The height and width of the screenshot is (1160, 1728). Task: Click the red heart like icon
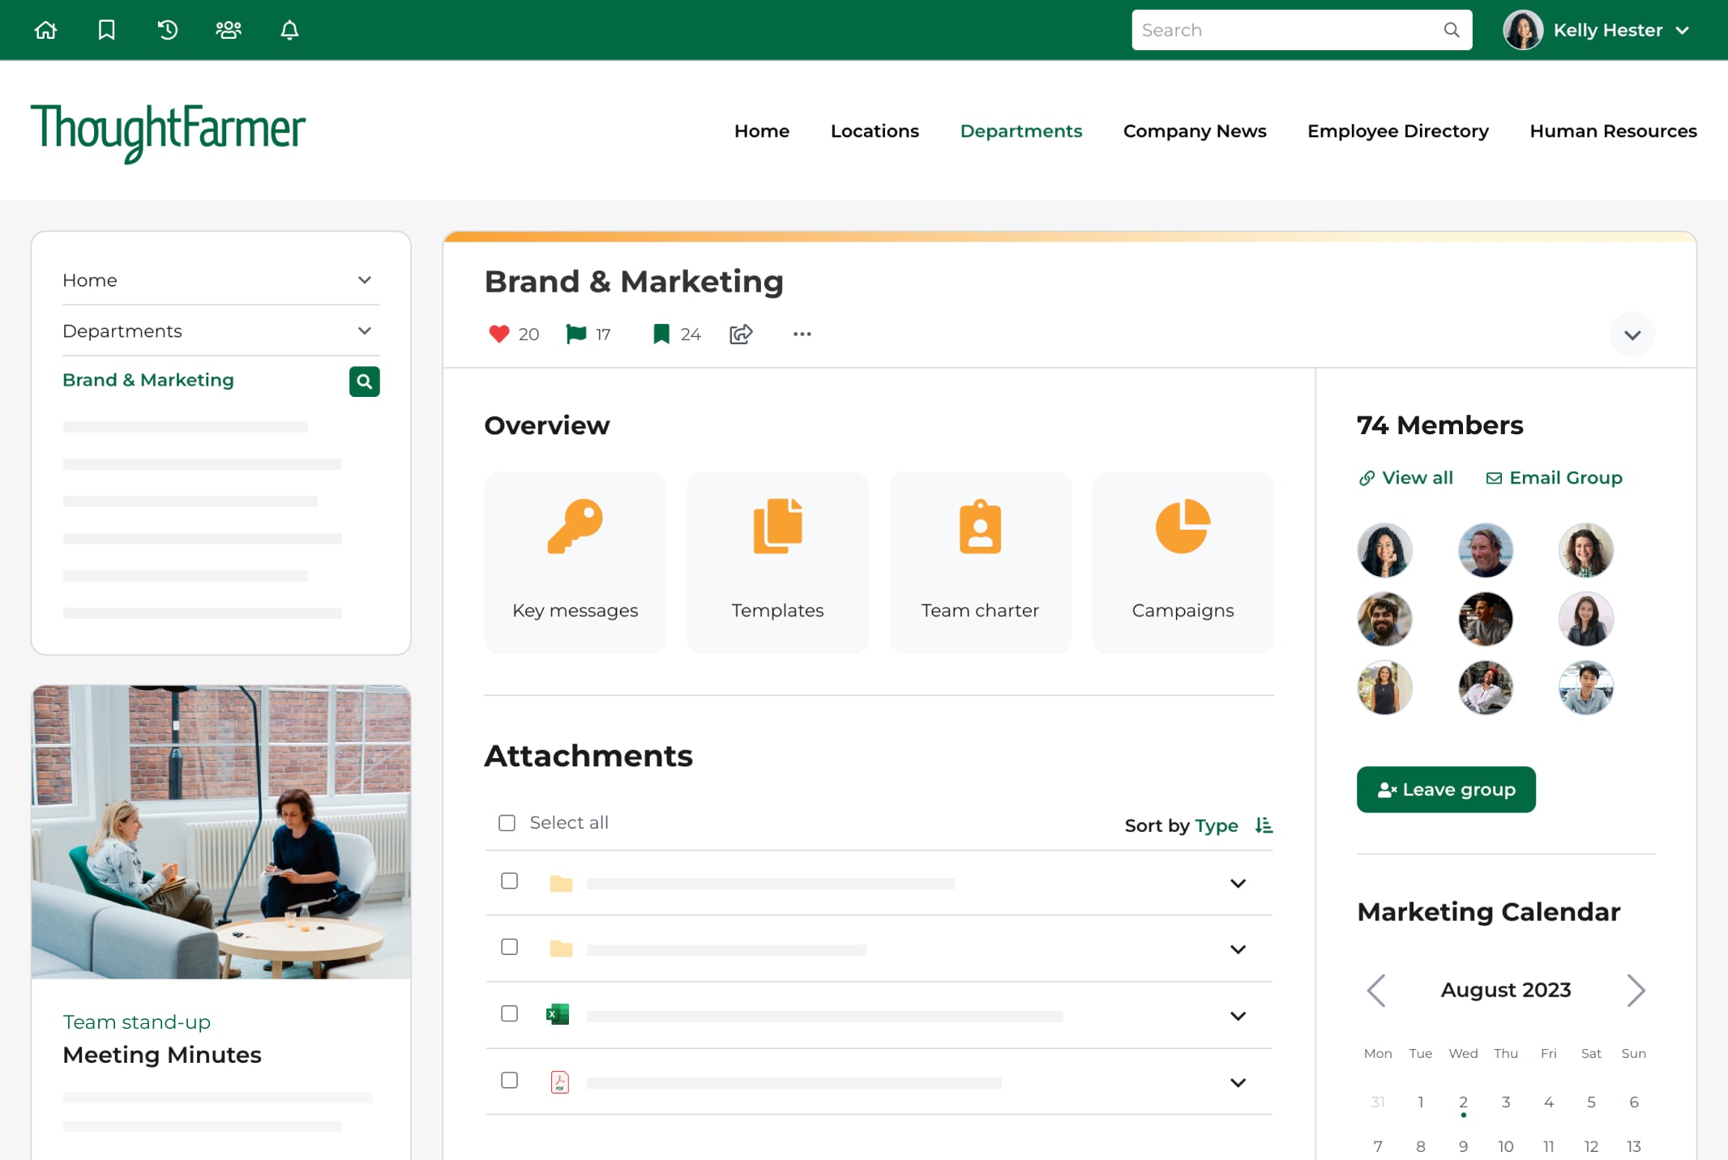(498, 334)
